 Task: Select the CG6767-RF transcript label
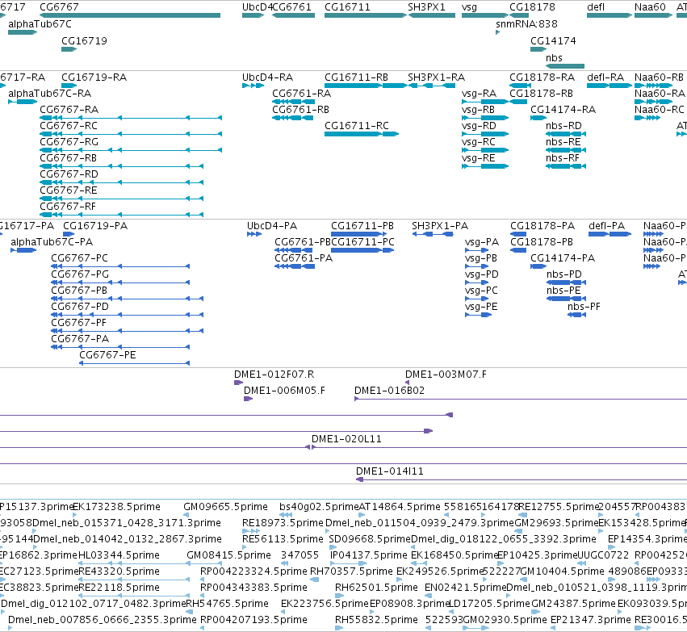tap(68, 207)
